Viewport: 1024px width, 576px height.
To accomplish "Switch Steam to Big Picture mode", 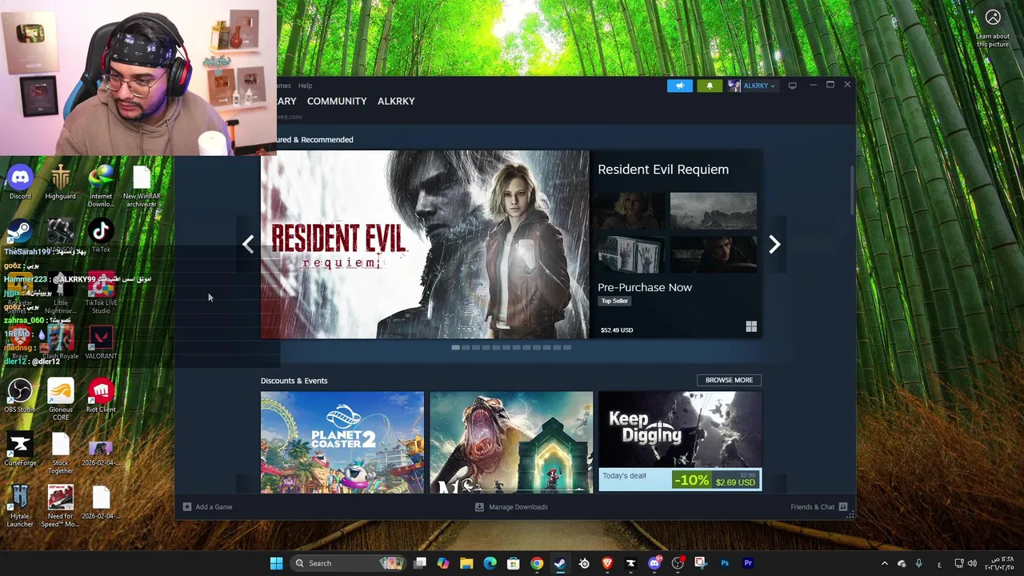I will tap(792, 86).
